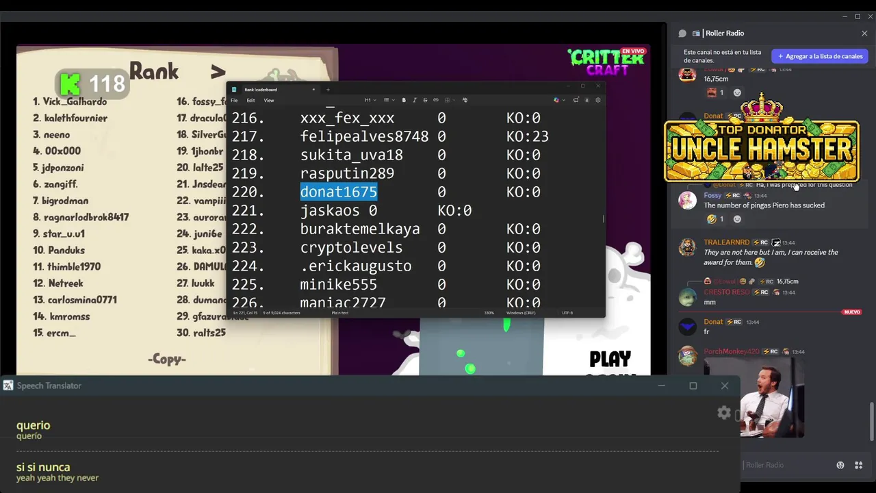
Task: Toggle bold formatting in Notepad
Action: [404, 100]
